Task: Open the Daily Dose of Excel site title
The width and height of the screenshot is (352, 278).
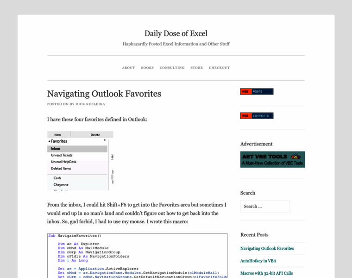Action: [176, 33]
